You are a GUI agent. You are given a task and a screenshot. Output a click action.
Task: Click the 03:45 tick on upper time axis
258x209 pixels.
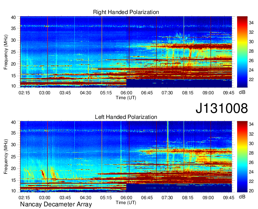tap(65, 93)
